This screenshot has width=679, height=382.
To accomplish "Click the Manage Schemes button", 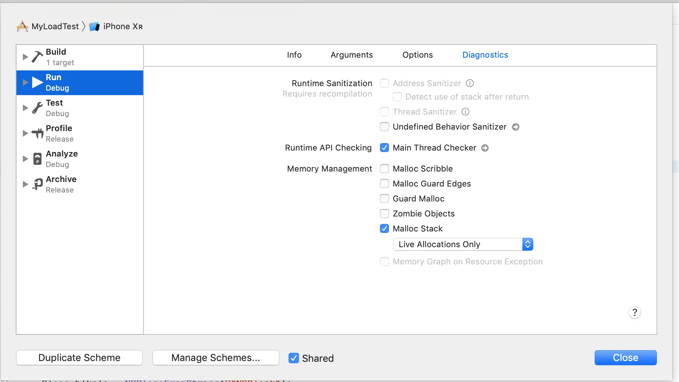I will click(x=215, y=358).
